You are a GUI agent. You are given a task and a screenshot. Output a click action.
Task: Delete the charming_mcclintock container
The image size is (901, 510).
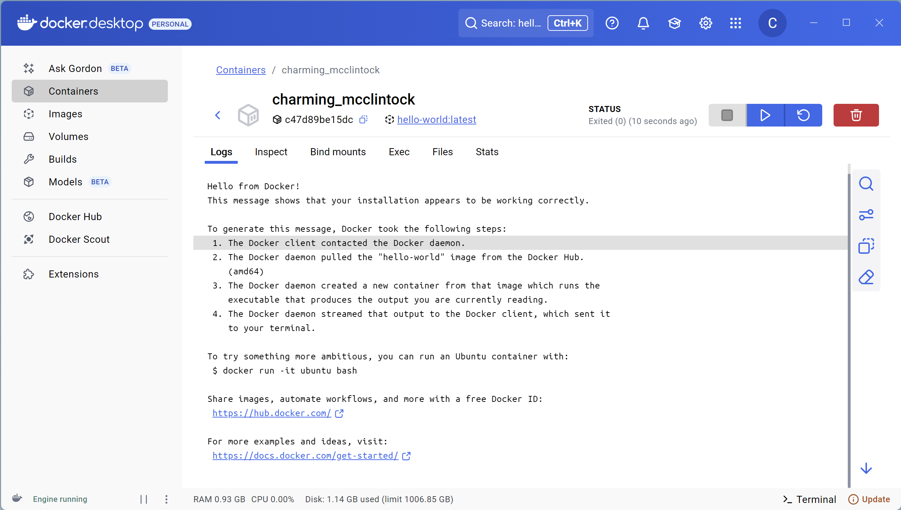click(x=856, y=115)
